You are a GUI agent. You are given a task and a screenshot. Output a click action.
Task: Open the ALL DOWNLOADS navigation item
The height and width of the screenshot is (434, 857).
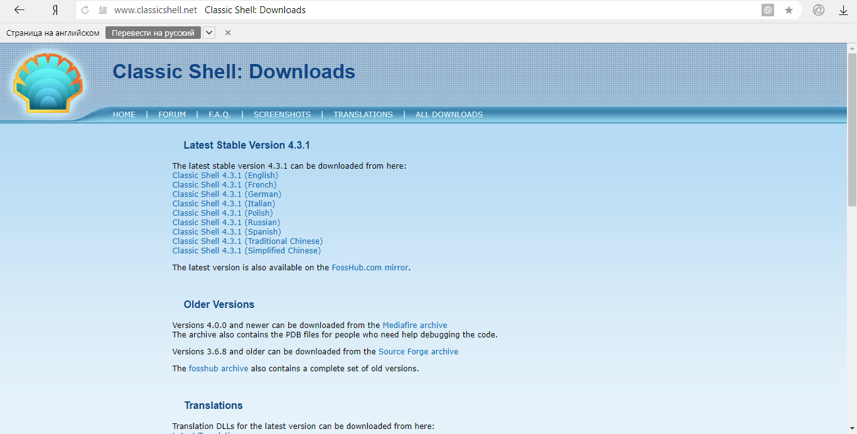[449, 115]
